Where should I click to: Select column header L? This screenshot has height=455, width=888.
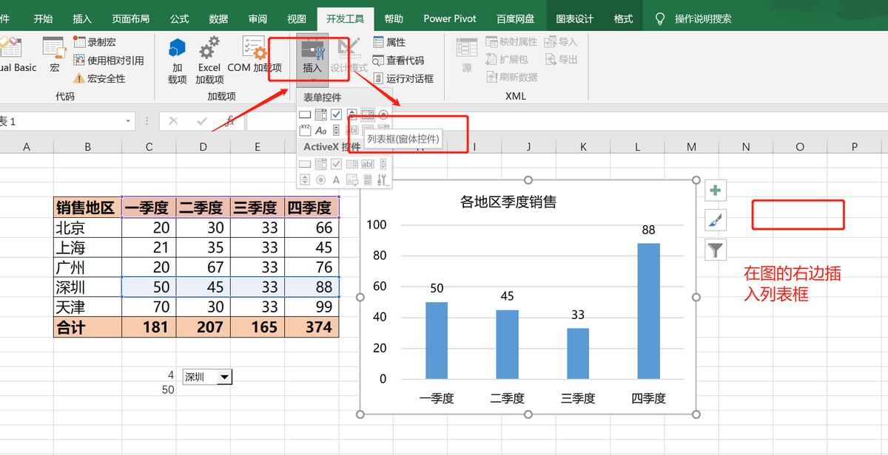tap(637, 147)
